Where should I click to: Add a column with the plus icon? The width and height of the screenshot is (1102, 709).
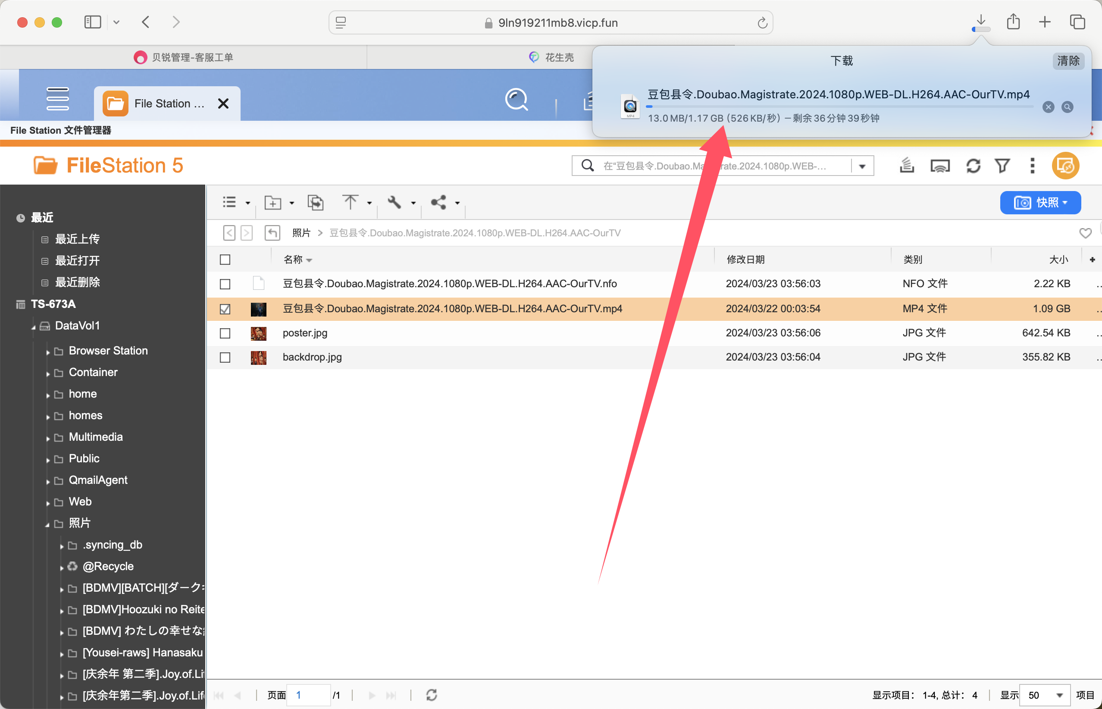pos(1093,260)
